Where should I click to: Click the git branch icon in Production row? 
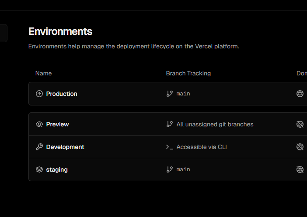(170, 94)
